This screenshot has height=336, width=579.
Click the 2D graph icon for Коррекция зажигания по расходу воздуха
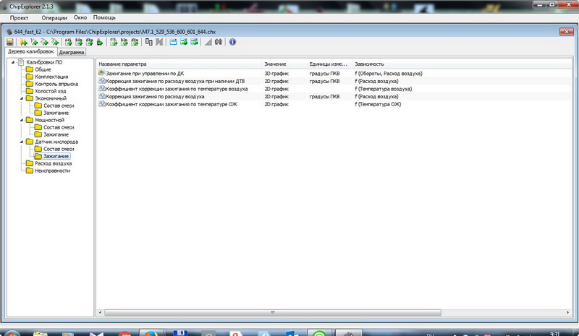click(102, 96)
